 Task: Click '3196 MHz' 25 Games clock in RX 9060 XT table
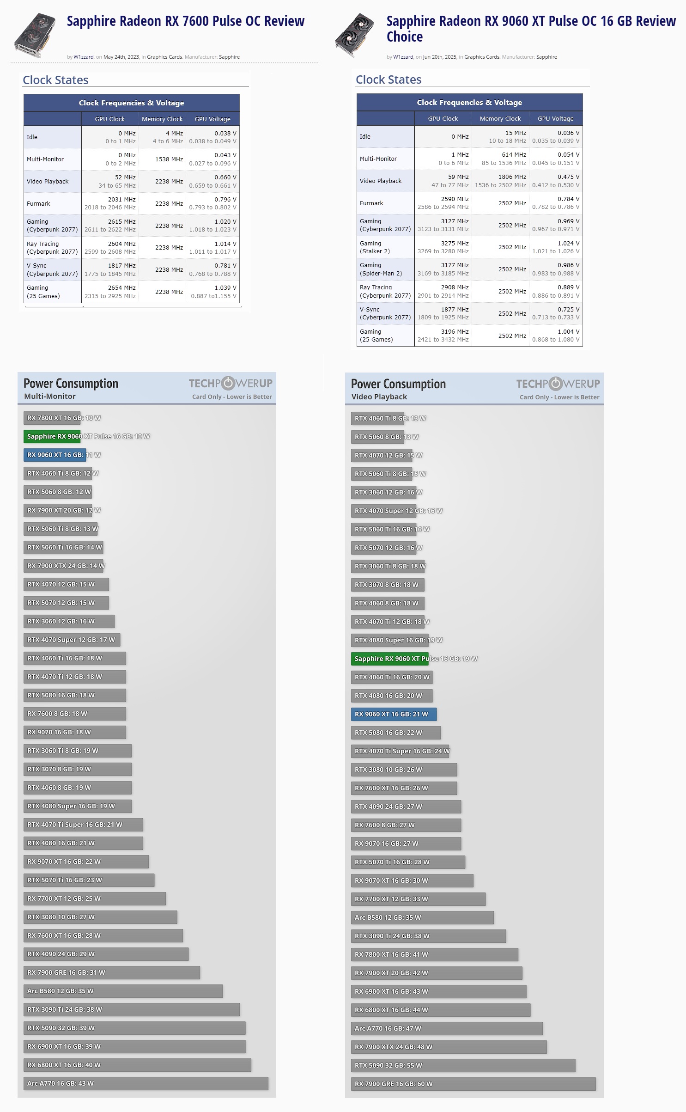[455, 331]
